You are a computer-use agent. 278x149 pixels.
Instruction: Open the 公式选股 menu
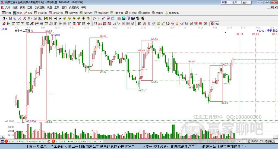point(40,7)
